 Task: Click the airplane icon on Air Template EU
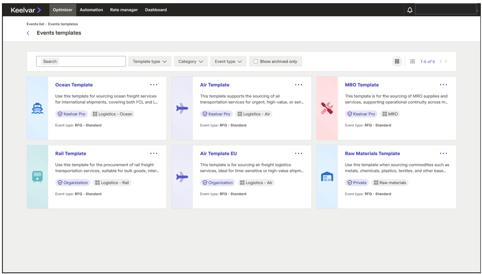(182, 177)
